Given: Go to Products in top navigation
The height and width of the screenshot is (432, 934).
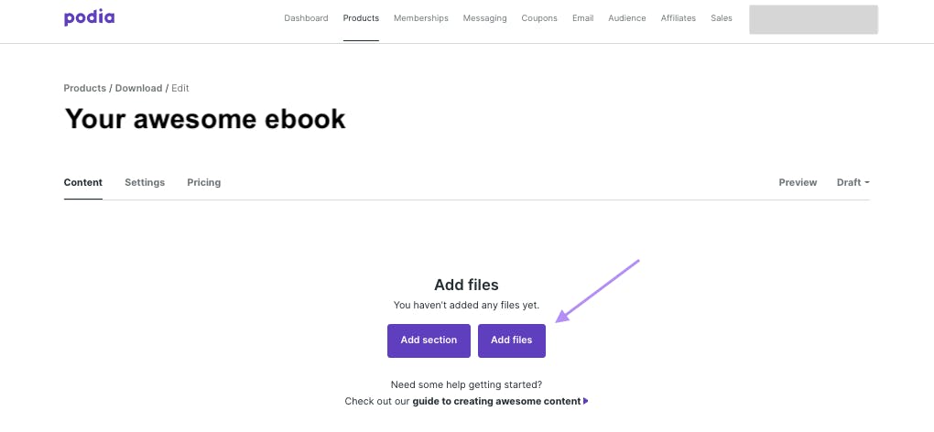Looking at the screenshot, I should click(361, 18).
